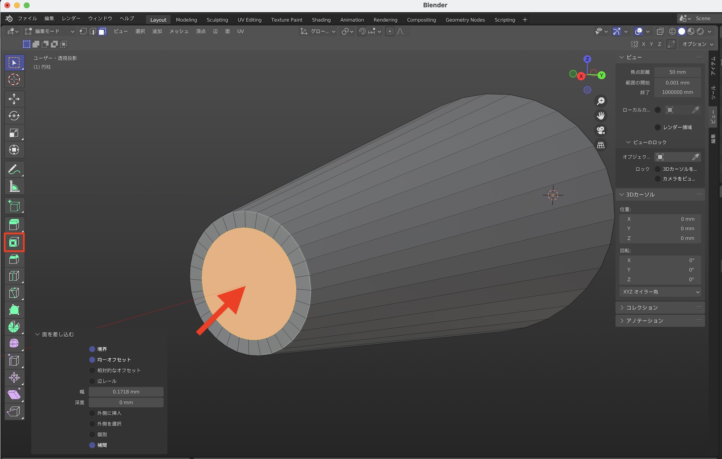
Task: Click the 3D Cursor tool
Action: click(14, 79)
